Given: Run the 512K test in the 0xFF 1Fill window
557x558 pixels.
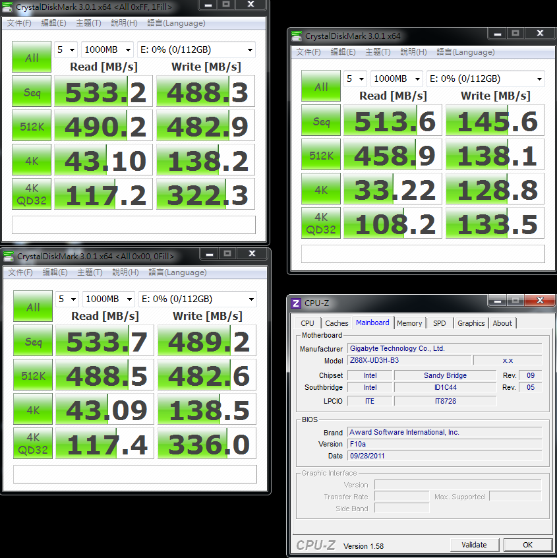Looking at the screenshot, I should coord(32,125).
